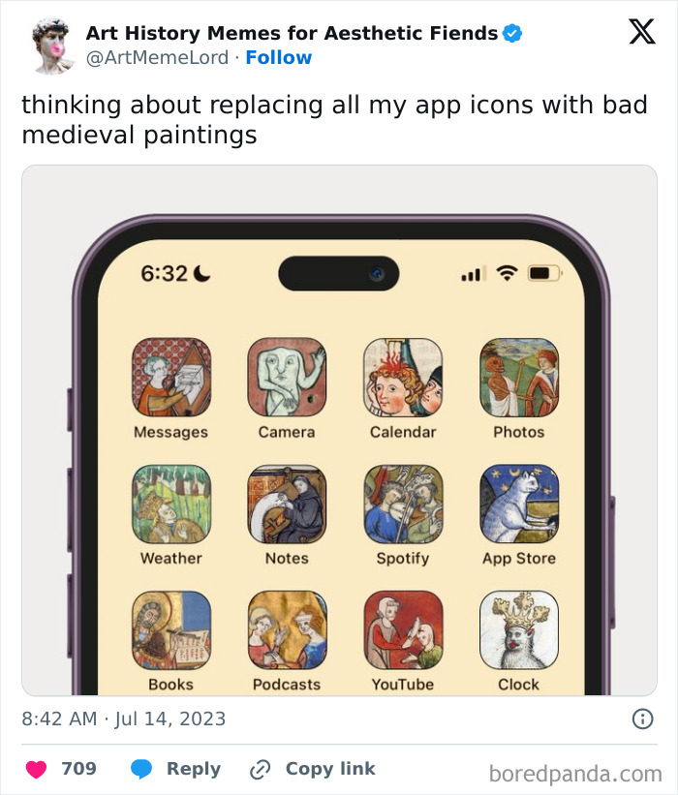The width and height of the screenshot is (678, 795).
Task: Open Spotify from the home screen
Action: tap(403, 503)
